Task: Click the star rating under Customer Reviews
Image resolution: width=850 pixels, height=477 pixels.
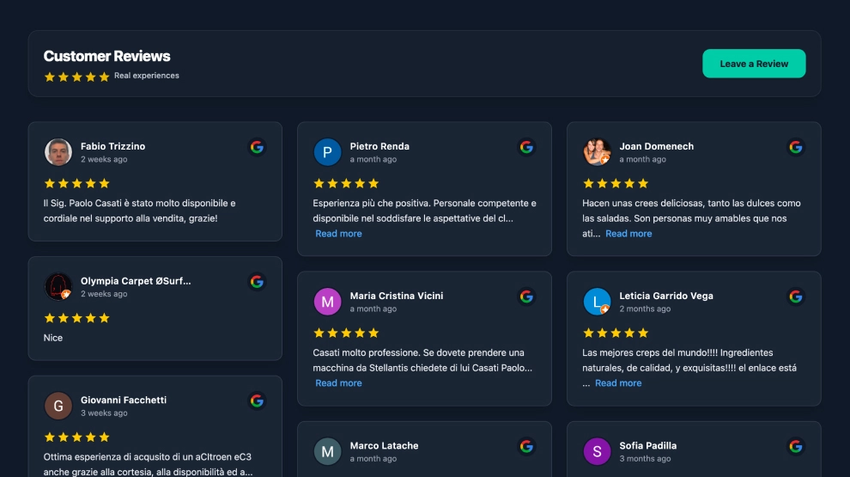Action: pyautogui.click(x=77, y=77)
